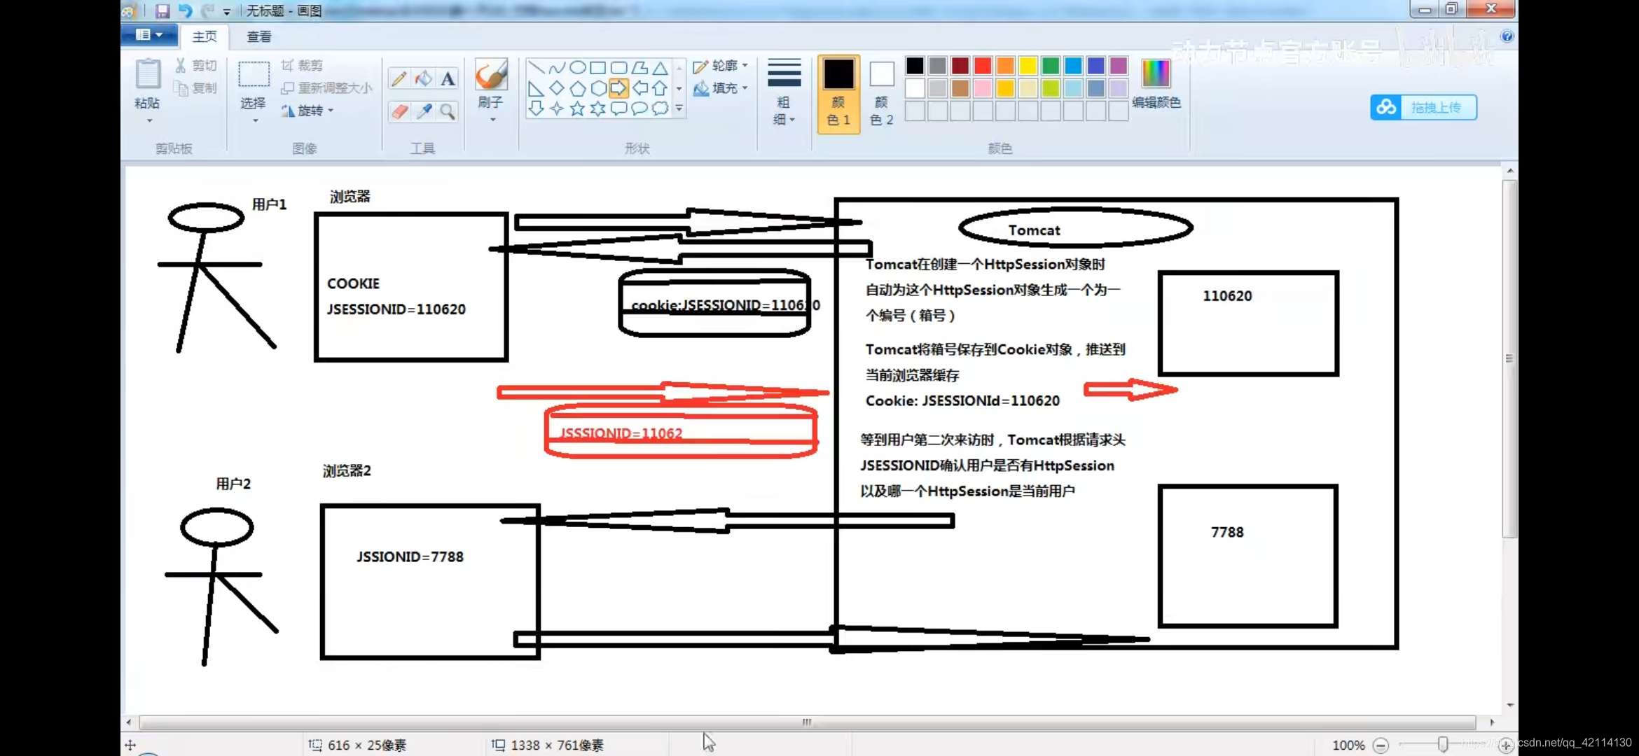Choose the oval shape in Shapes gallery
This screenshot has width=1639, height=756.
577,67
